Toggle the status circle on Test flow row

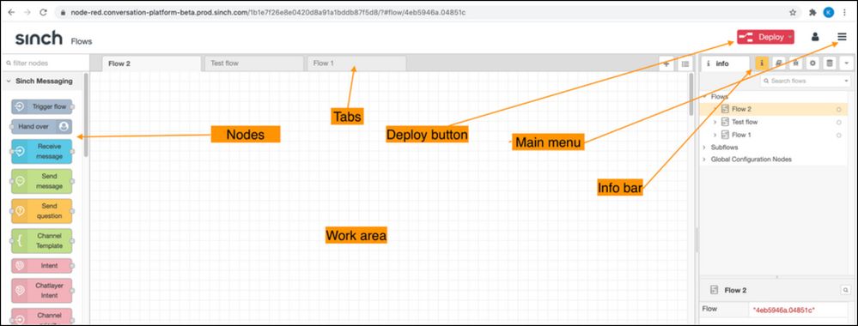point(838,123)
